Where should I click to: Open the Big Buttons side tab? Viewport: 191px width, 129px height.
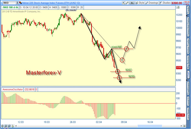point(188,63)
